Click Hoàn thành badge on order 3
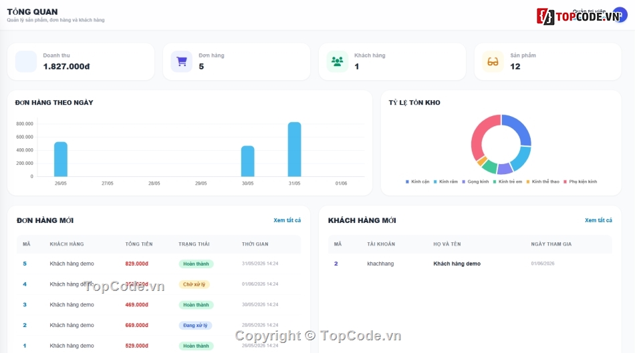Viewport: 635px width, 353px height. [x=196, y=305]
